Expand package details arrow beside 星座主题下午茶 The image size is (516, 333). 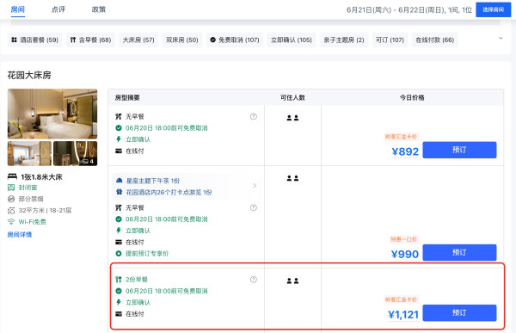(x=255, y=186)
